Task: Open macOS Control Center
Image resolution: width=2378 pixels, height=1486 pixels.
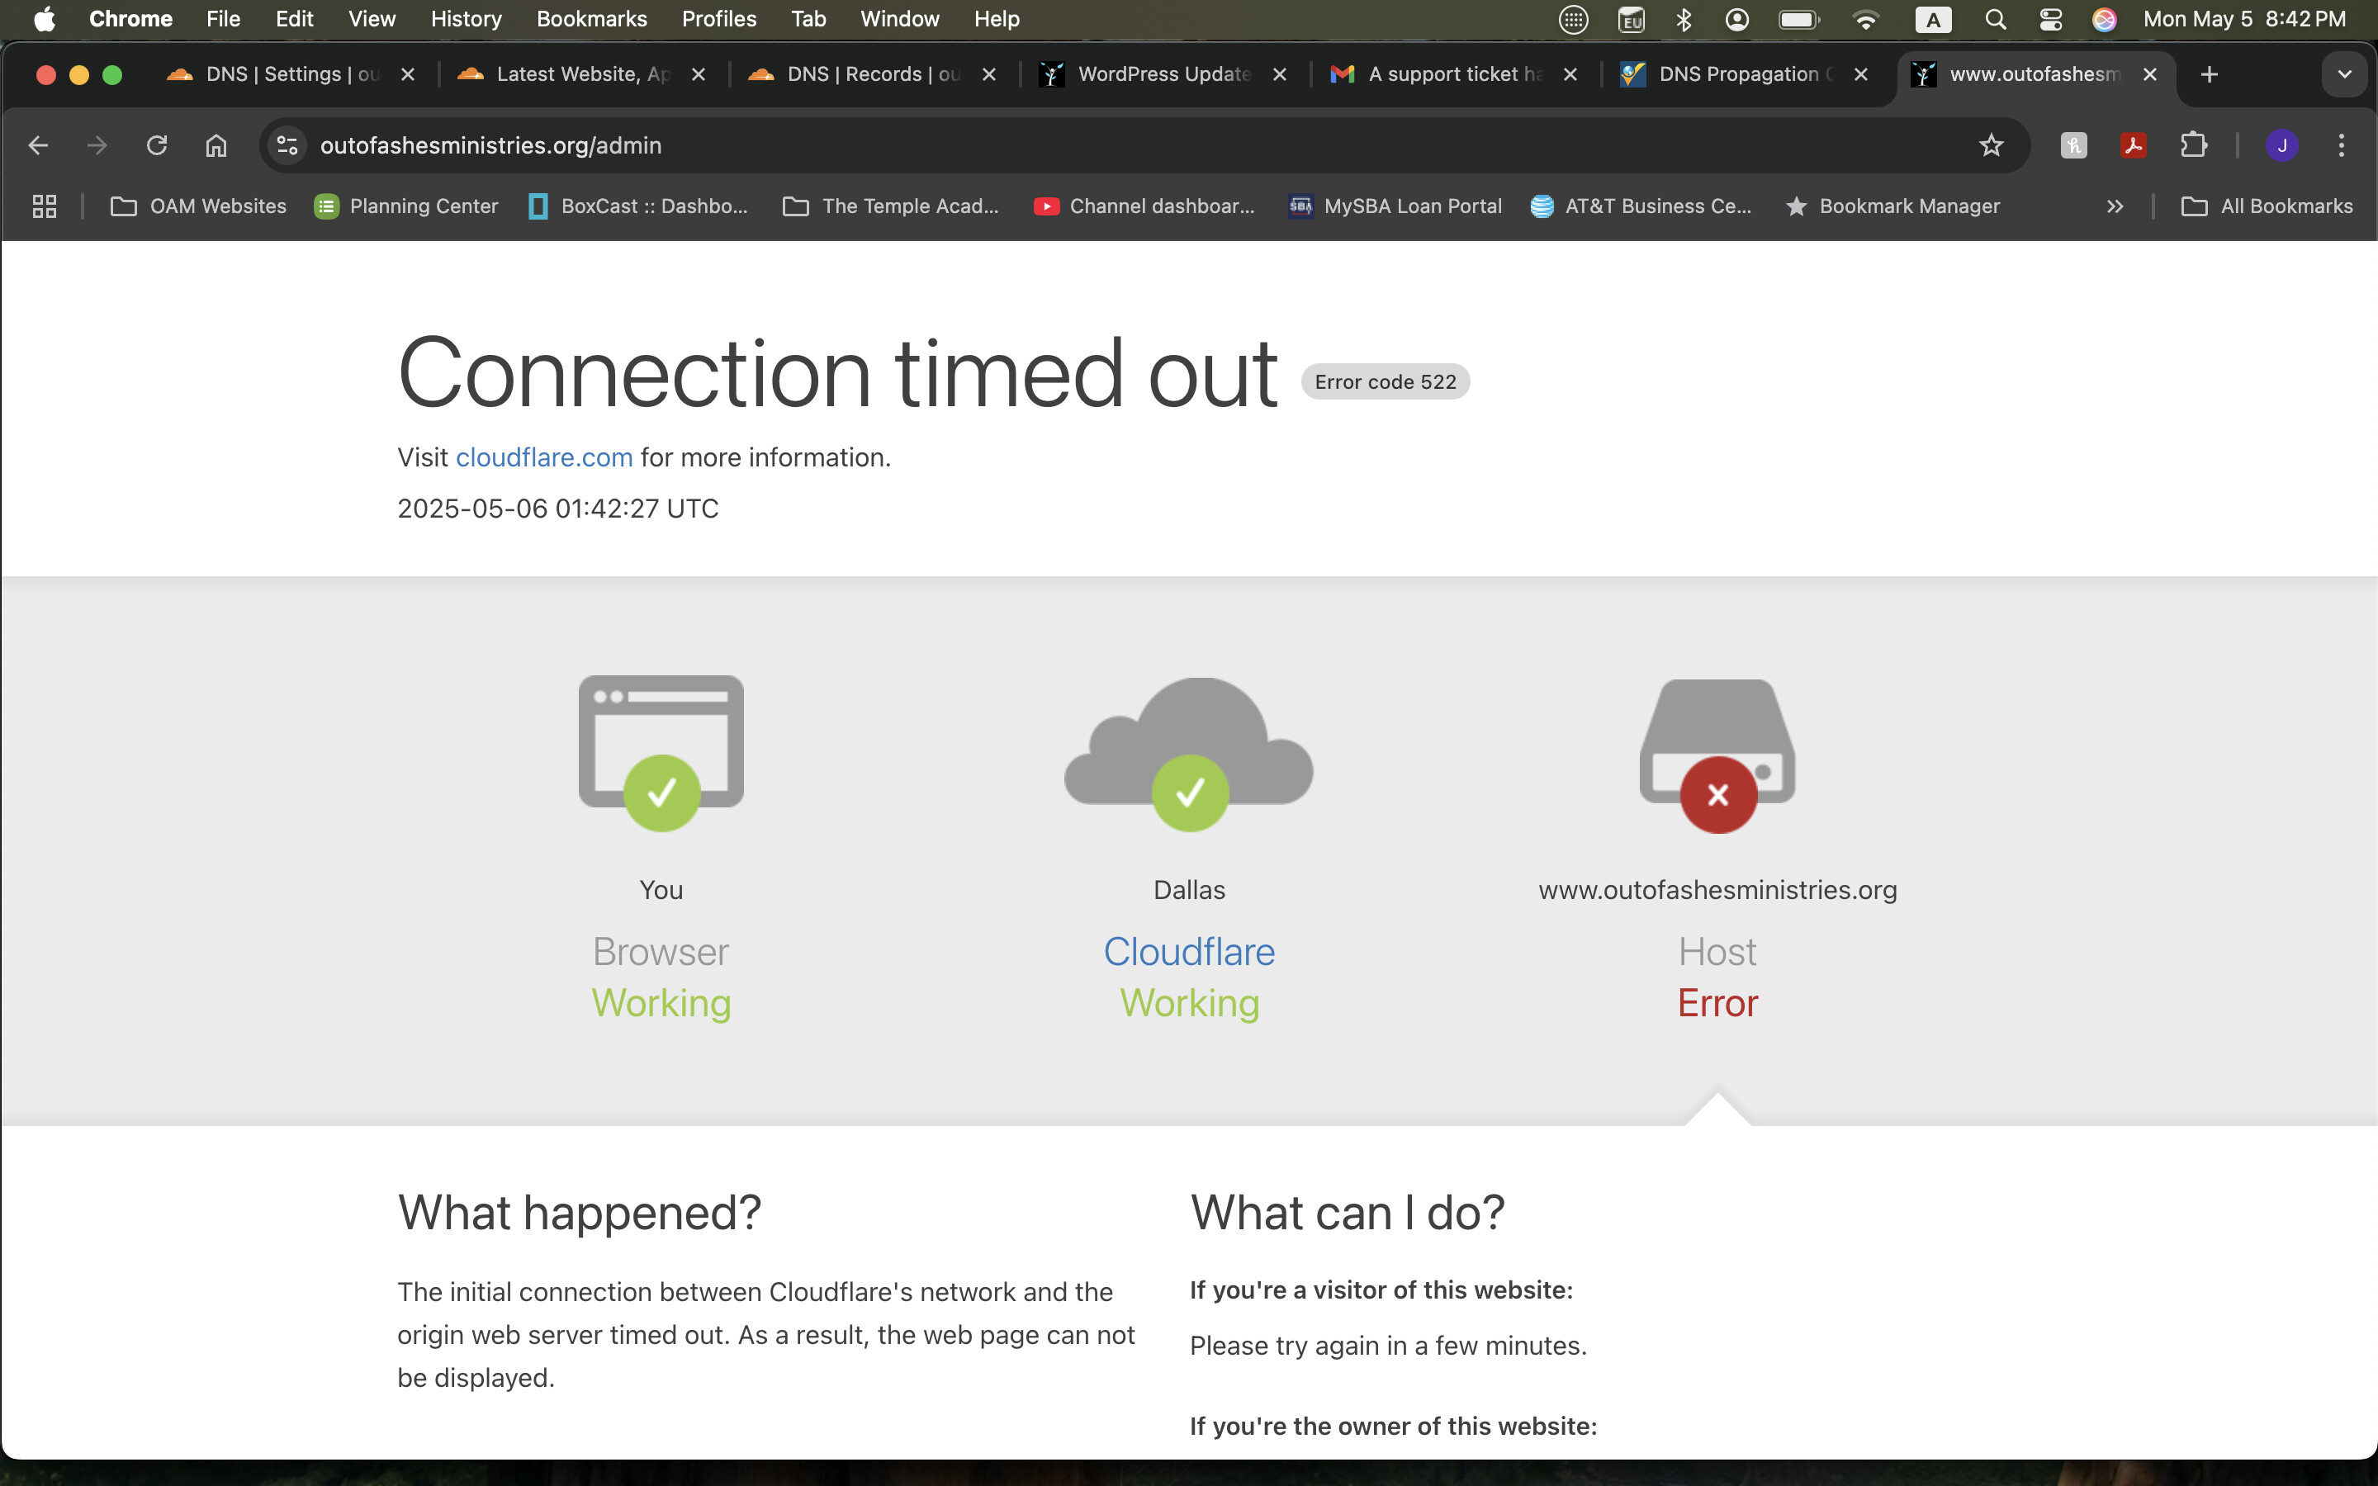Action: (2050, 20)
